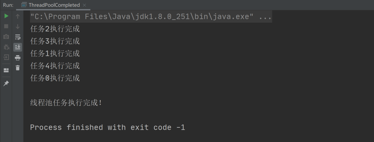Click the Run tool window label
374x142 pixels.
point(8,5)
